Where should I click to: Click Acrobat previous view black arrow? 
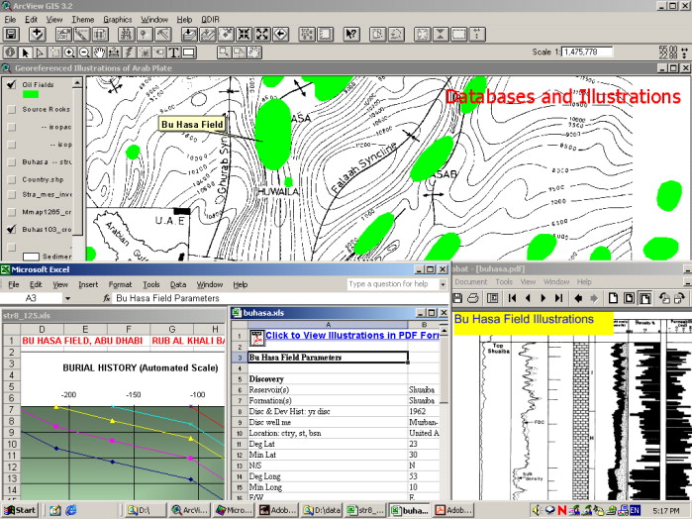(x=578, y=298)
